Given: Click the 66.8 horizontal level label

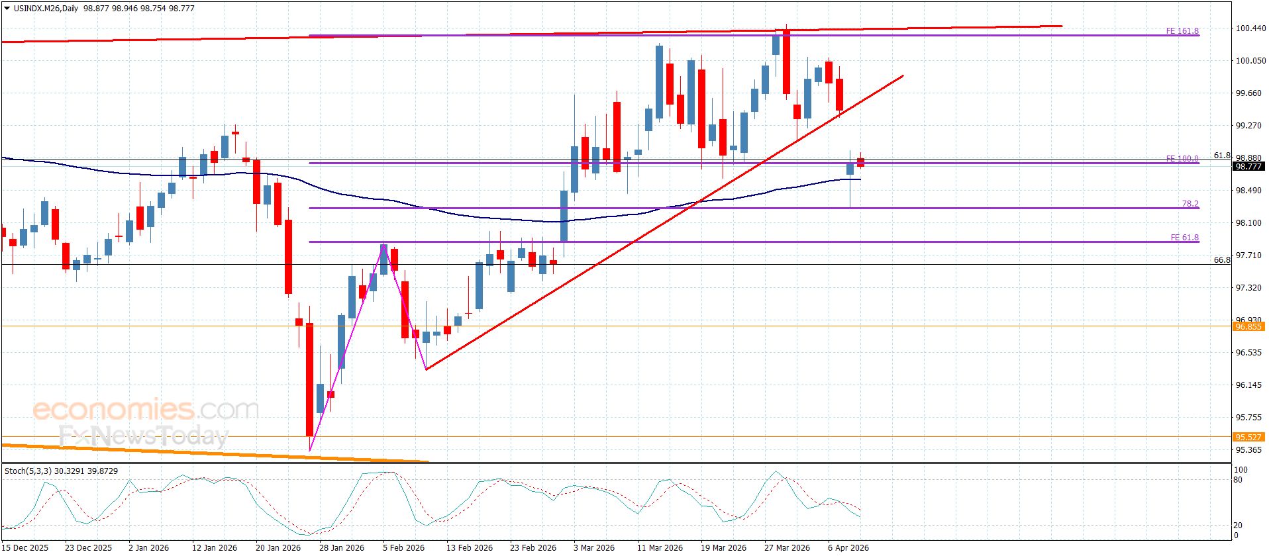Looking at the screenshot, I should [1221, 260].
